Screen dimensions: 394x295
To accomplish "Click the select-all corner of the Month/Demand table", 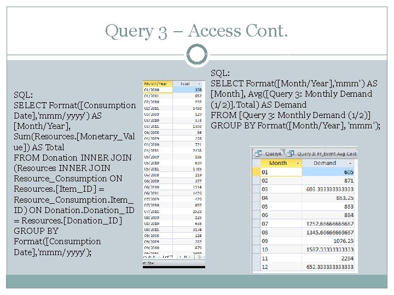I will click(x=256, y=163).
